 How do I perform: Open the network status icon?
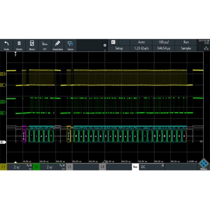coord(206,48)
